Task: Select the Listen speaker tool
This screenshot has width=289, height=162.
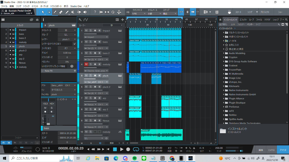Action: (x=85, y=12)
